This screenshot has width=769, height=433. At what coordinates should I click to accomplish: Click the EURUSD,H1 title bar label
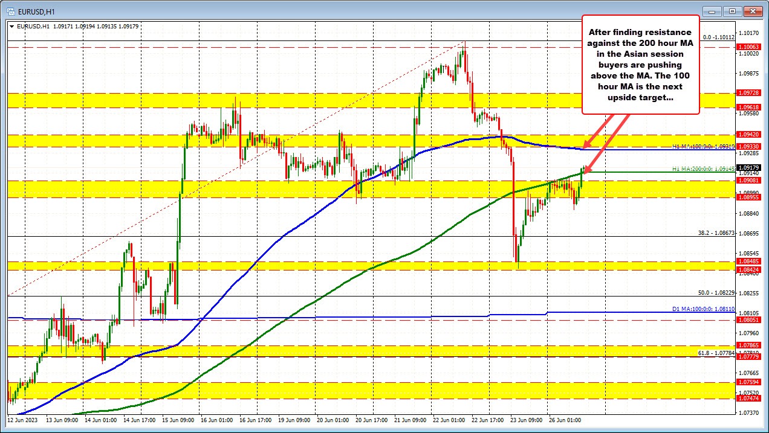click(x=36, y=11)
